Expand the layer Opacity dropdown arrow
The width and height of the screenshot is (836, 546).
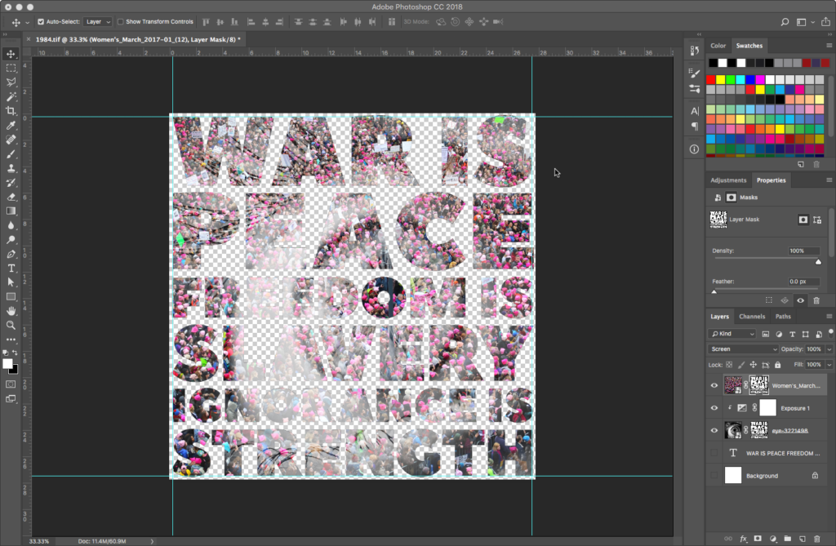[829, 349]
